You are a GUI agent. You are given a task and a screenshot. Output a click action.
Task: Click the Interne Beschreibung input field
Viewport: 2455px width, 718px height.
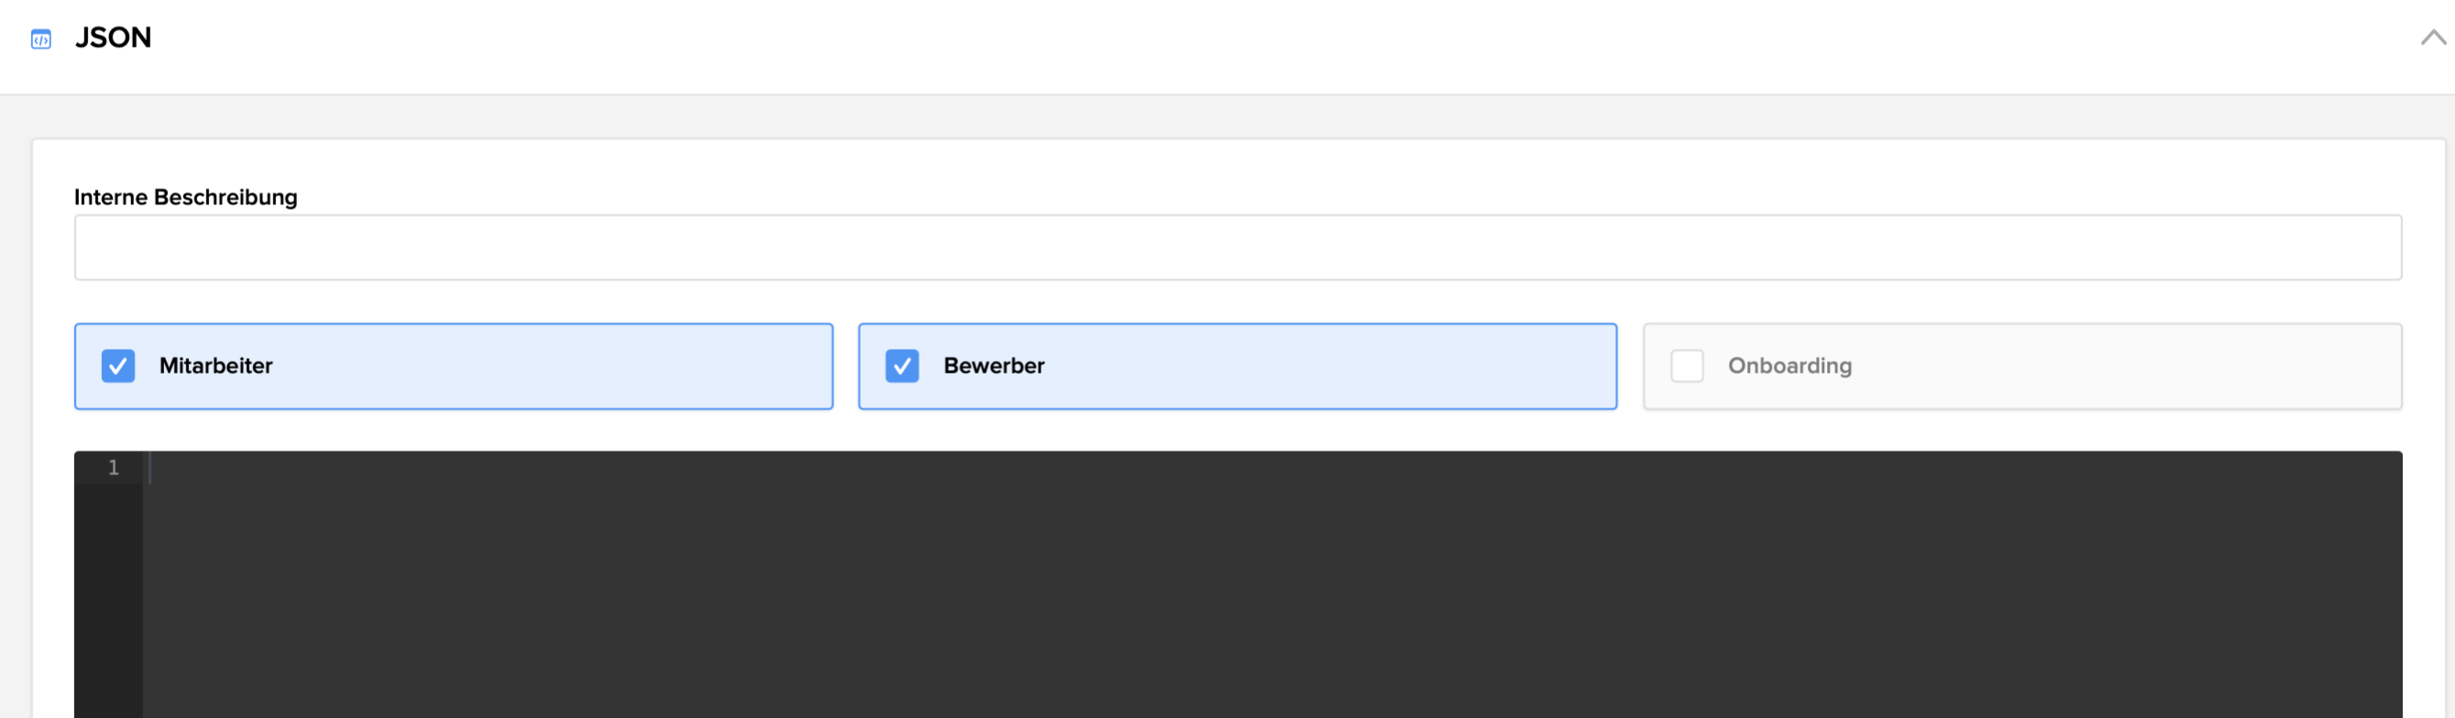[x=1239, y=246]
